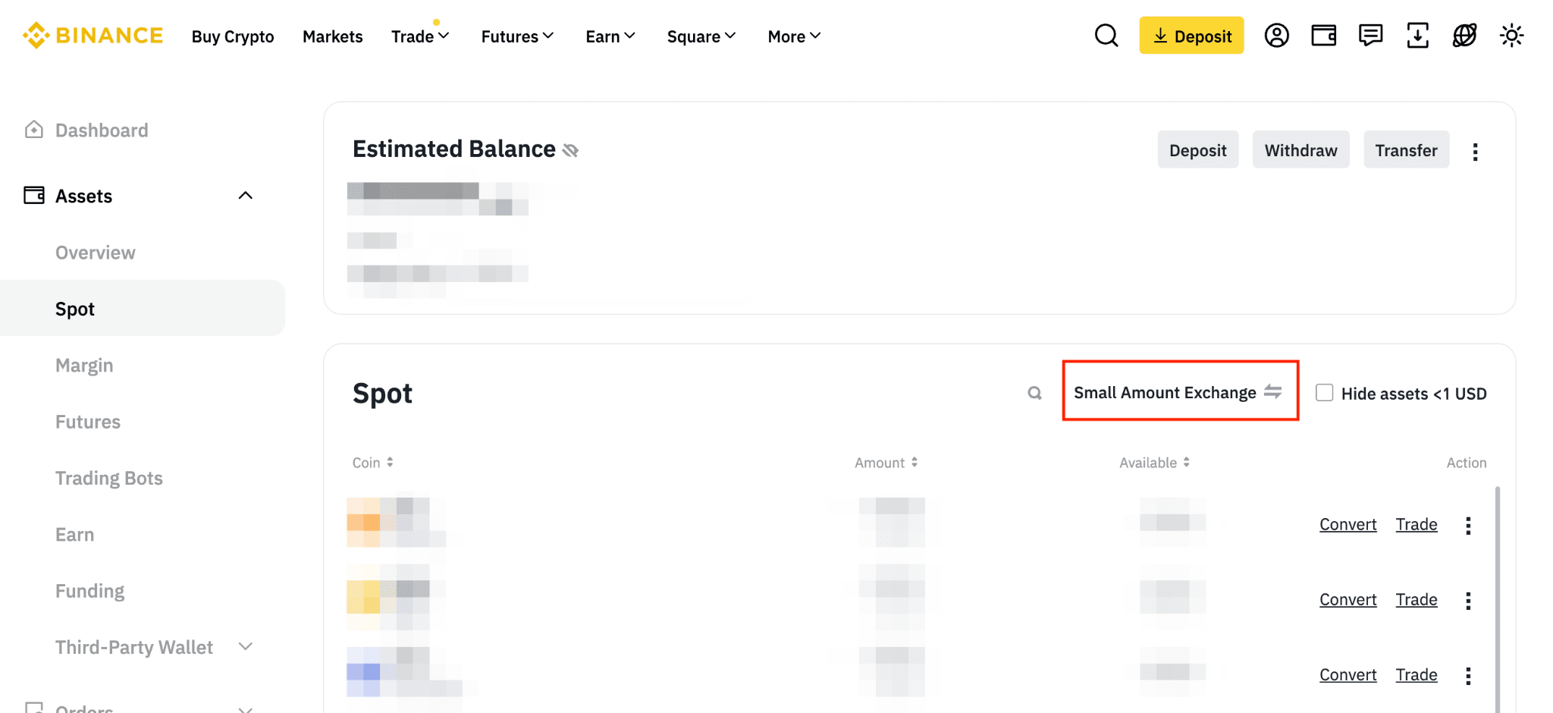Click the Withdraw button
Image resolution: width=1553 pixels, height=713 pixels.
click(x=1300, y=150)
